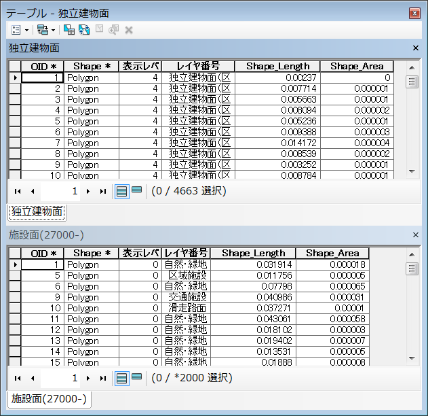Click the cell with value 0.007714

coord(277,89)
